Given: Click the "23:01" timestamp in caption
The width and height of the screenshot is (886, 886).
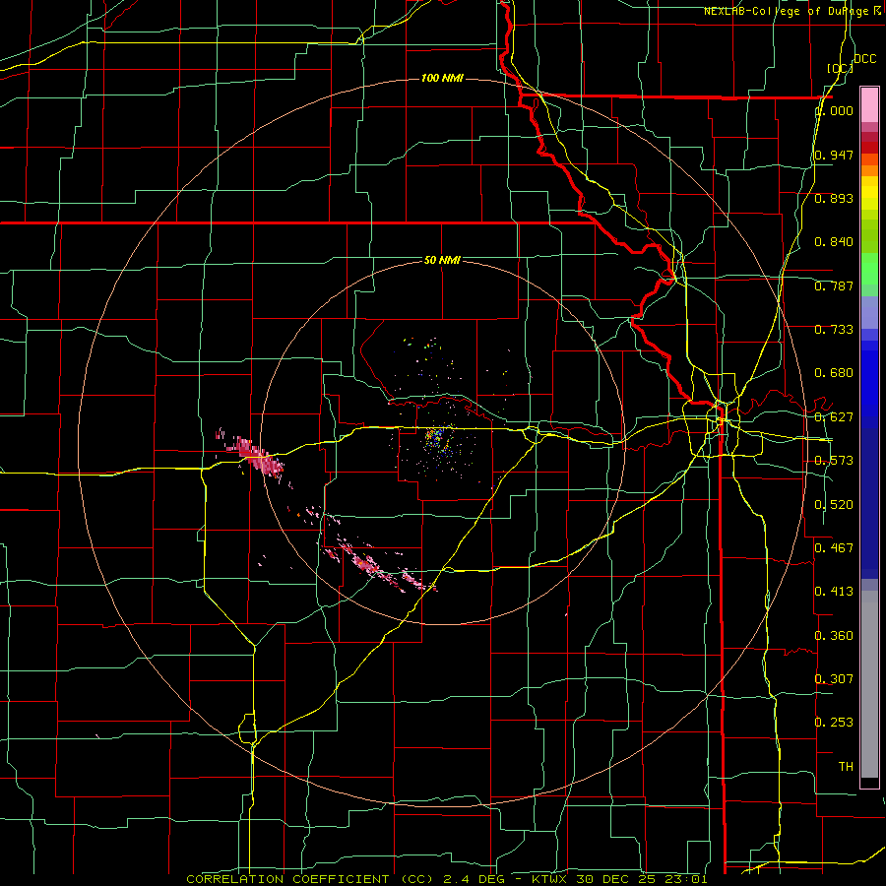Looking at the screenshot, I should [x=684, y=879].
